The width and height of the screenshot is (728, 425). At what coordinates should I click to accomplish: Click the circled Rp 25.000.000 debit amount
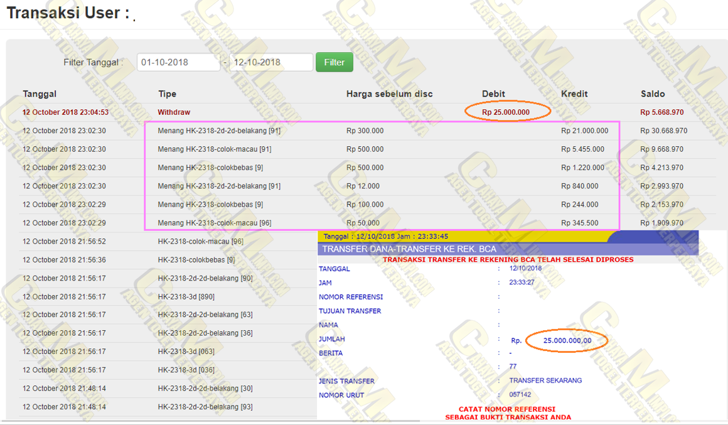coord(506,112)
